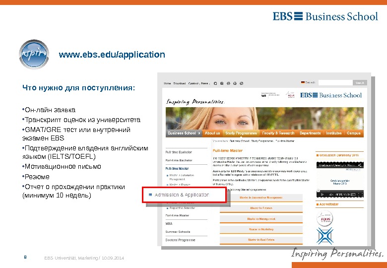Click the share icon on the video title bar
The width and height of the screenshot is (387, 268).
[x=360, y=165]
